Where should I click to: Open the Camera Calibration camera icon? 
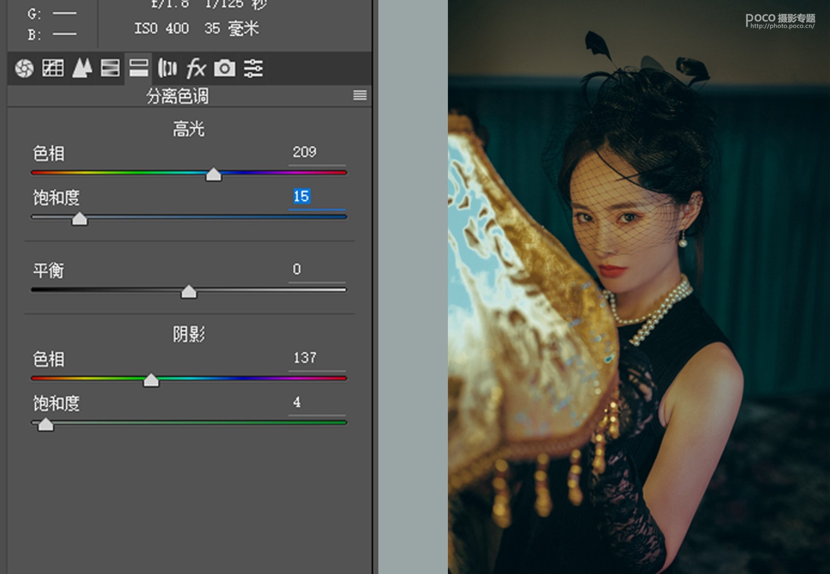(x=225, y=69)
